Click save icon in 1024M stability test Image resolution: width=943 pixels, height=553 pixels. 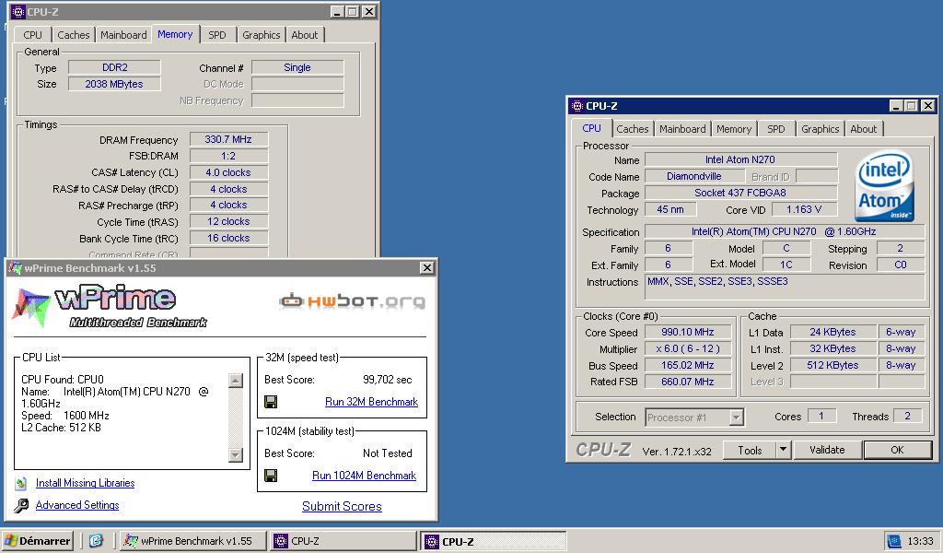[x=271, y=476]
